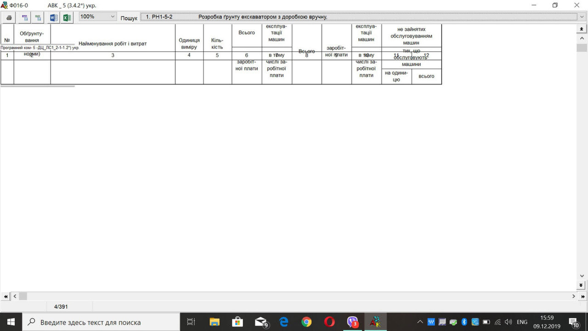Click the № column header
This screenshot has height=331, width=588.
pyautogui.click(x=7, y=40)
